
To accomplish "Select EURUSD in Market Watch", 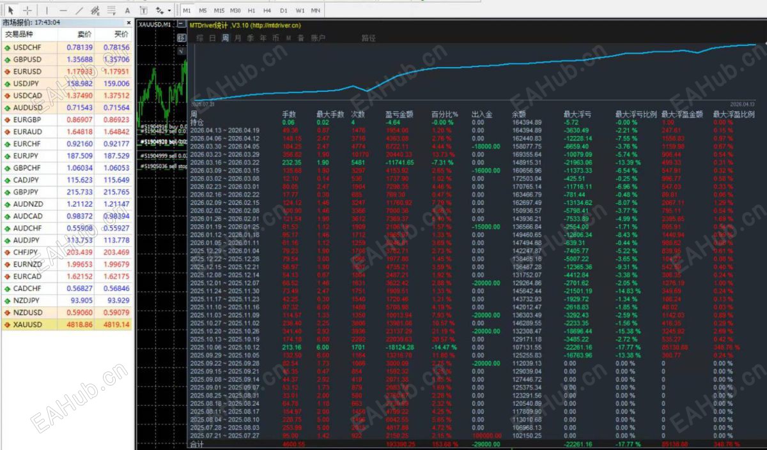I will pos(66,71).
